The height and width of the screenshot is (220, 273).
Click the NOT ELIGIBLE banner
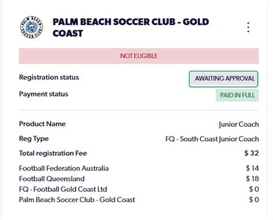139,56
